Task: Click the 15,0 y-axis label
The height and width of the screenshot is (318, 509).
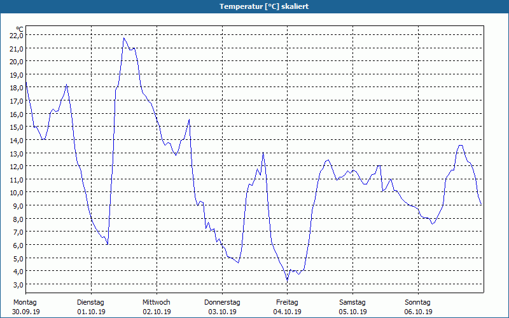Action: 17,127
